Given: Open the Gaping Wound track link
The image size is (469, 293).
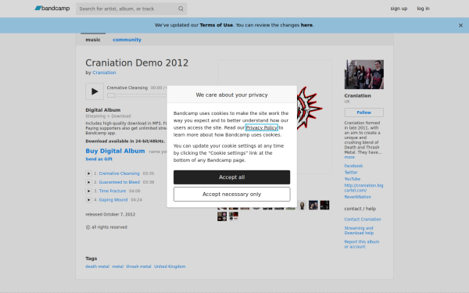Looking at the screenshot, I should tap(113, 200).
